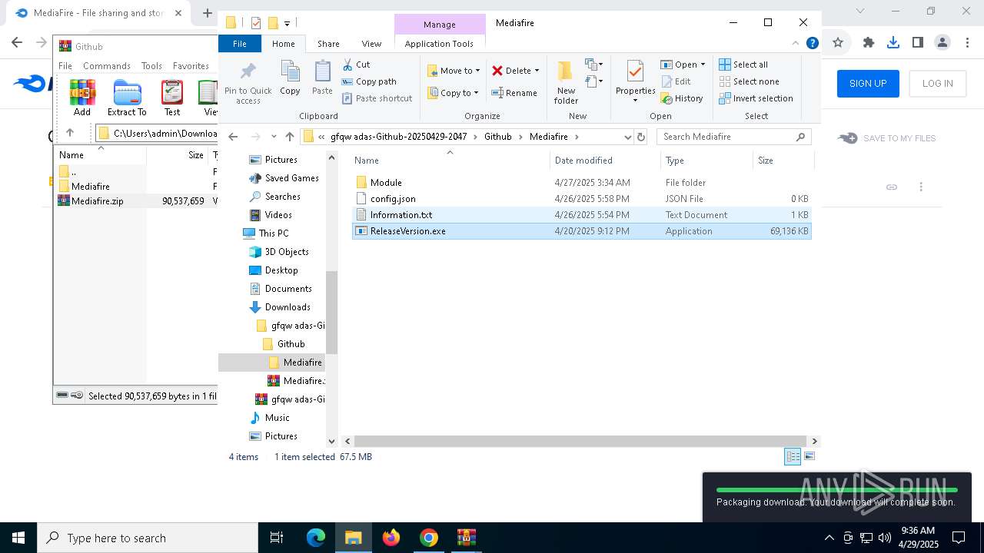Expand the Delete options arrow
Viewport: 984px width, 553px height.
(537, 71)
